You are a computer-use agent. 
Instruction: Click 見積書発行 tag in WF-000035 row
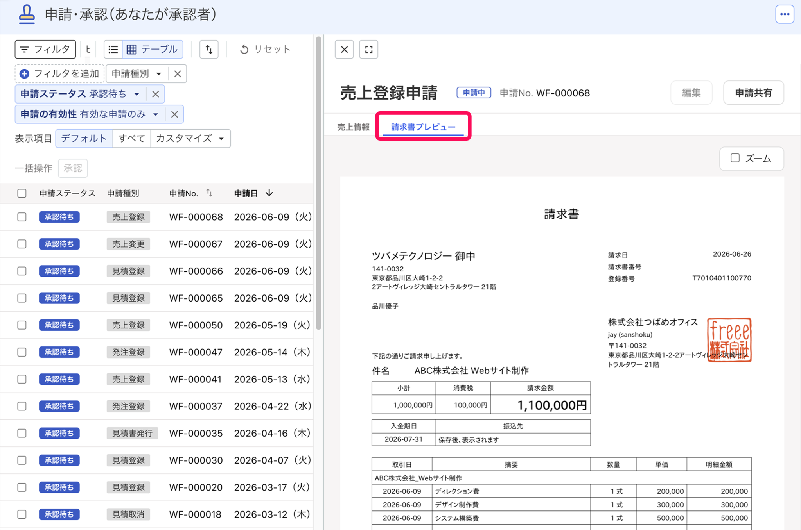(132, 434)
